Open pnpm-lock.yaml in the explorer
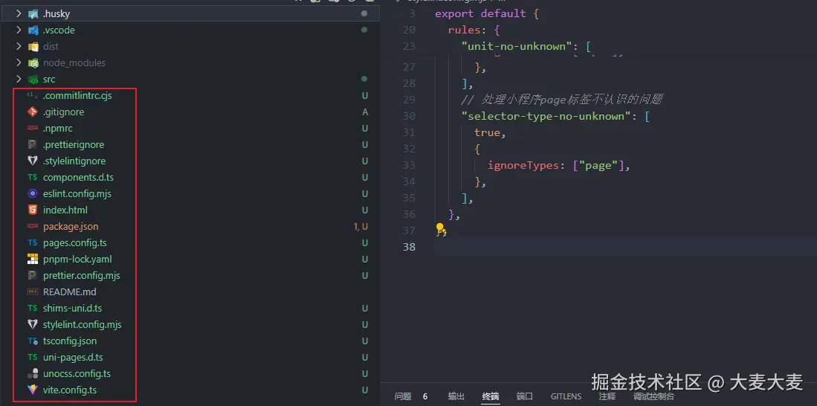This screenshot has height=406, width=817. [x=77, y=259]
